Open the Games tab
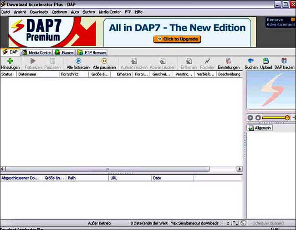This screenshot has height=230, width=296. click(x=64, y=53)
